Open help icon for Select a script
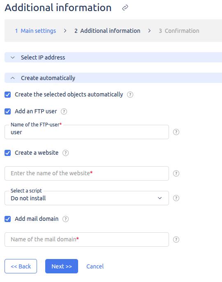222x282 pixels. point(176,198)
